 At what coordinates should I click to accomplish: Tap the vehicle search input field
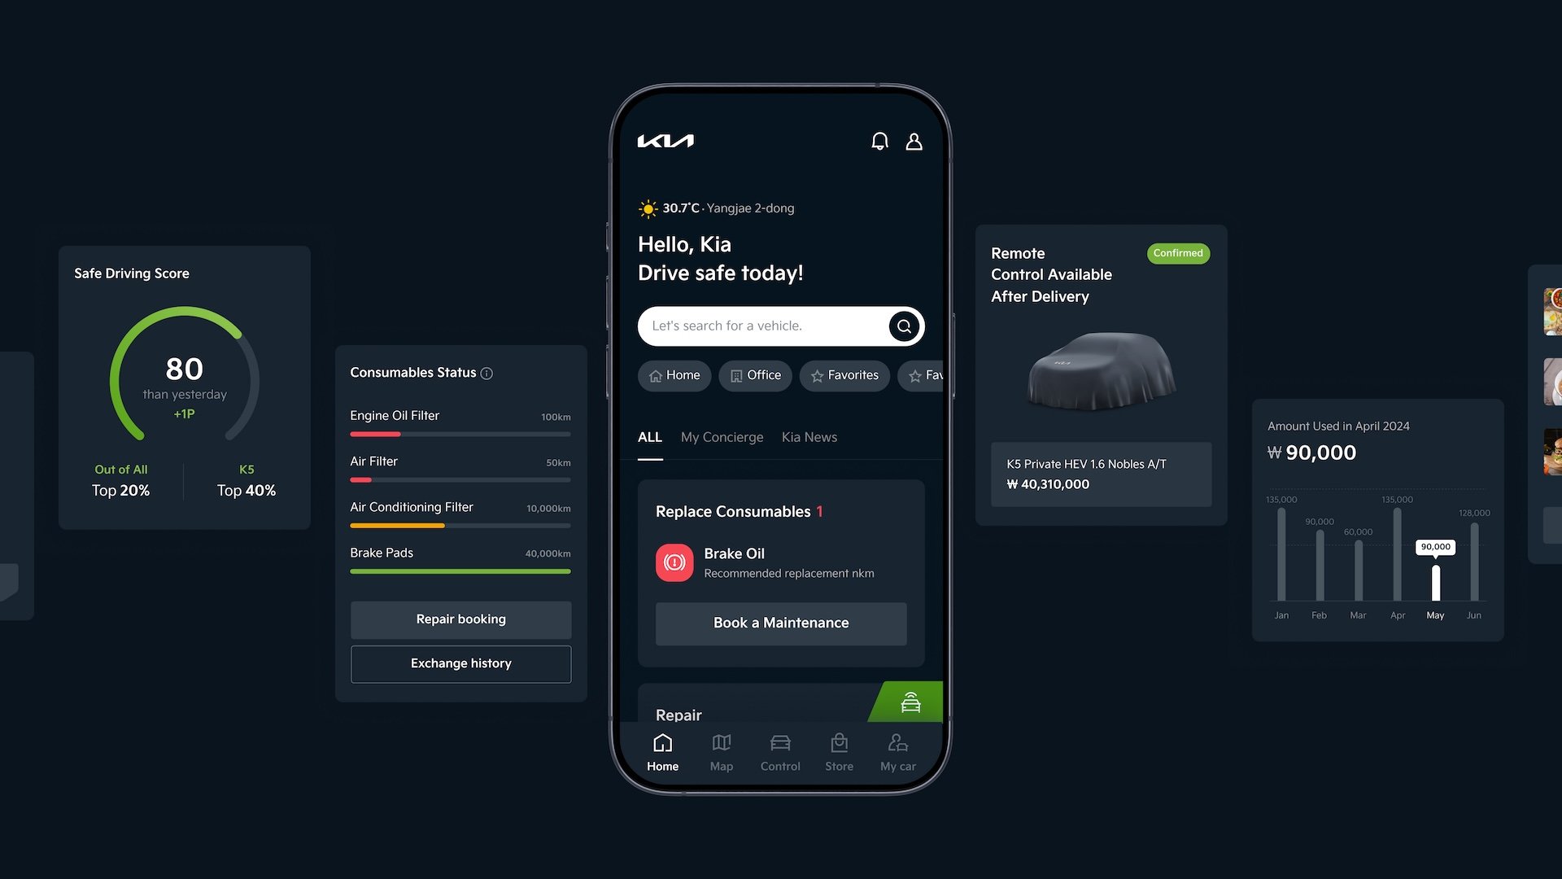click(x=780, y=326)
